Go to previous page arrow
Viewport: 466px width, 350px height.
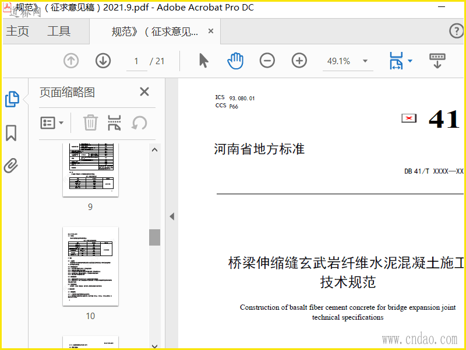[71, 61]
